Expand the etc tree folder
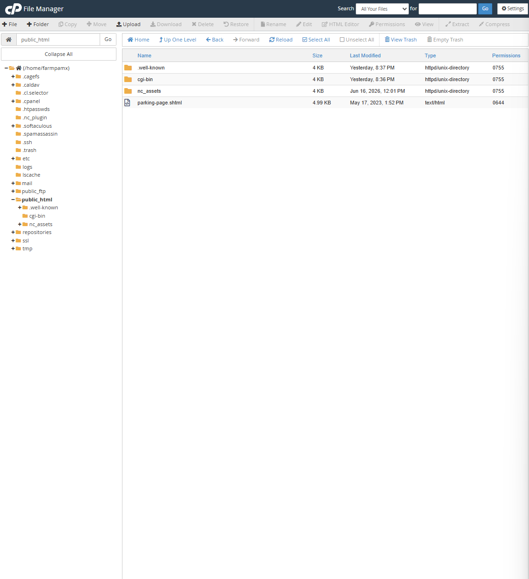Viewport: 529px width, 579px height. coord(13,159)
